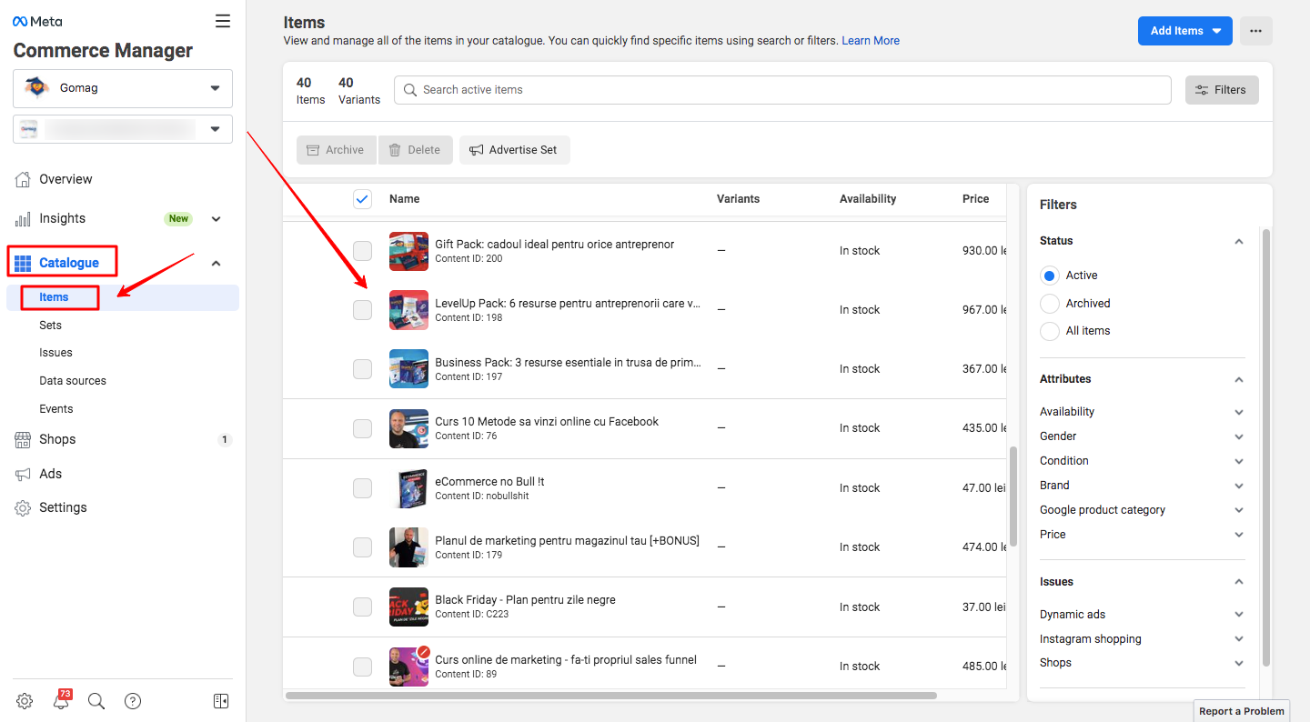
Task: Open Gift Pack product thumbnail
Action: click(x=408, y=251)
